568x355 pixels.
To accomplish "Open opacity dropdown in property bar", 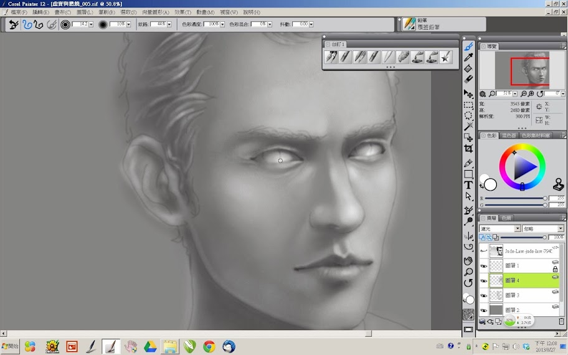I will click(x=128, y=24).
